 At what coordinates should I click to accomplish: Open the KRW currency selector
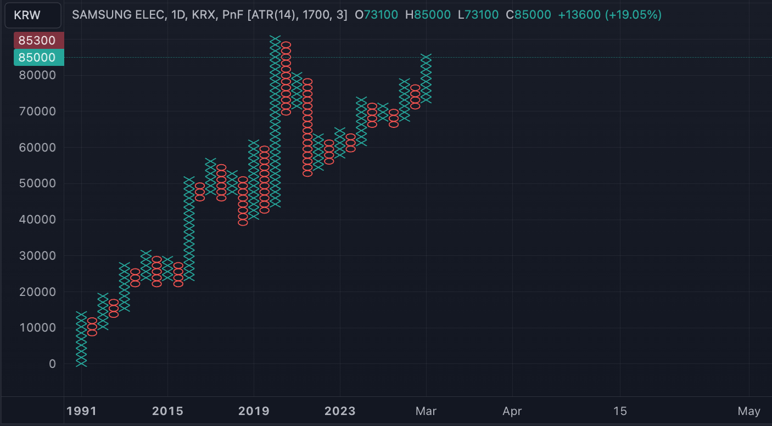click(33, 15)
